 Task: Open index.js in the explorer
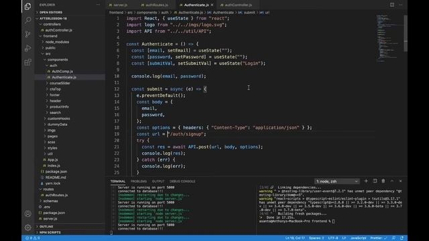(54, 165)
